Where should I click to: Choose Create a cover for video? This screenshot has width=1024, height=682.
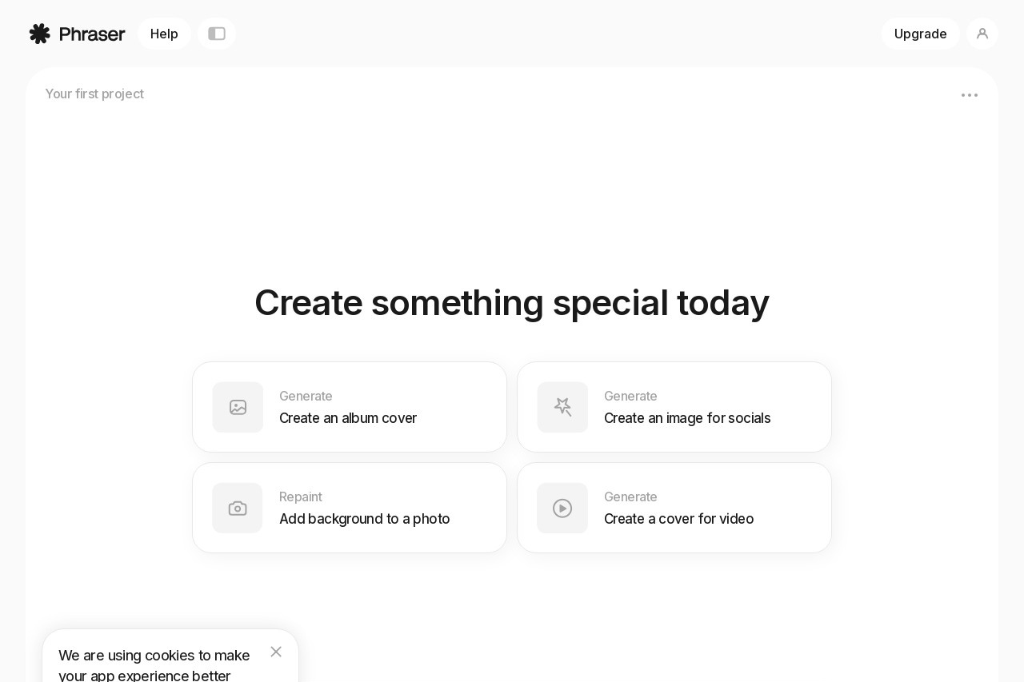(674, 508)
